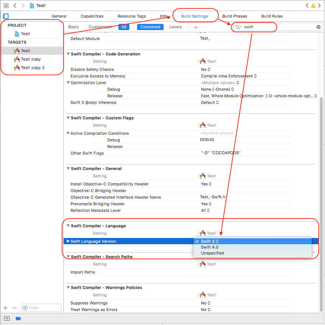325x325 pixels.
Task: Collapse Swift Compiler - Search Paths section
Action: (x=68, y=257)
